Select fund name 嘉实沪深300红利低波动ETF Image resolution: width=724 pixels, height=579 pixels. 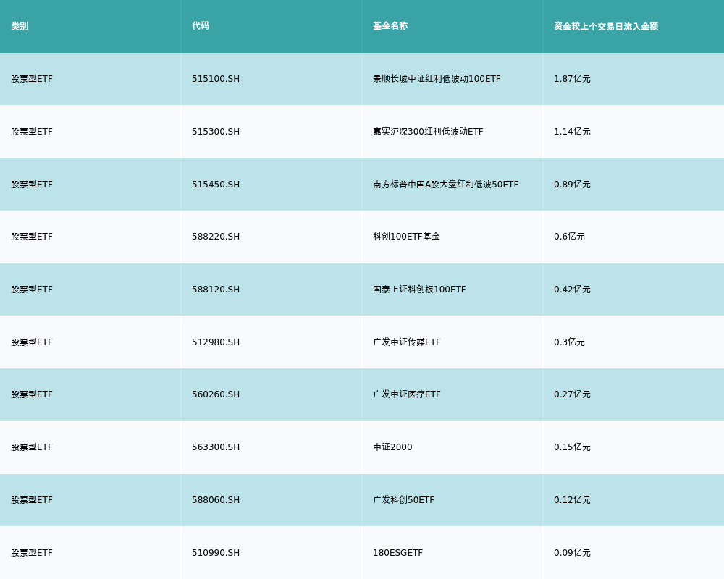tap(428, 132)
